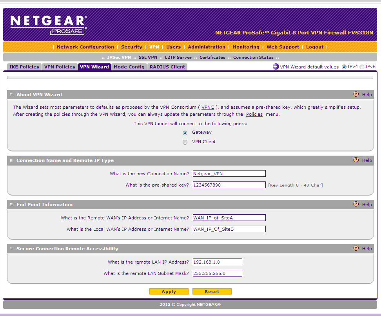Click the Reset button
Screen dimensions: 381x316
(x=212, y=291)
